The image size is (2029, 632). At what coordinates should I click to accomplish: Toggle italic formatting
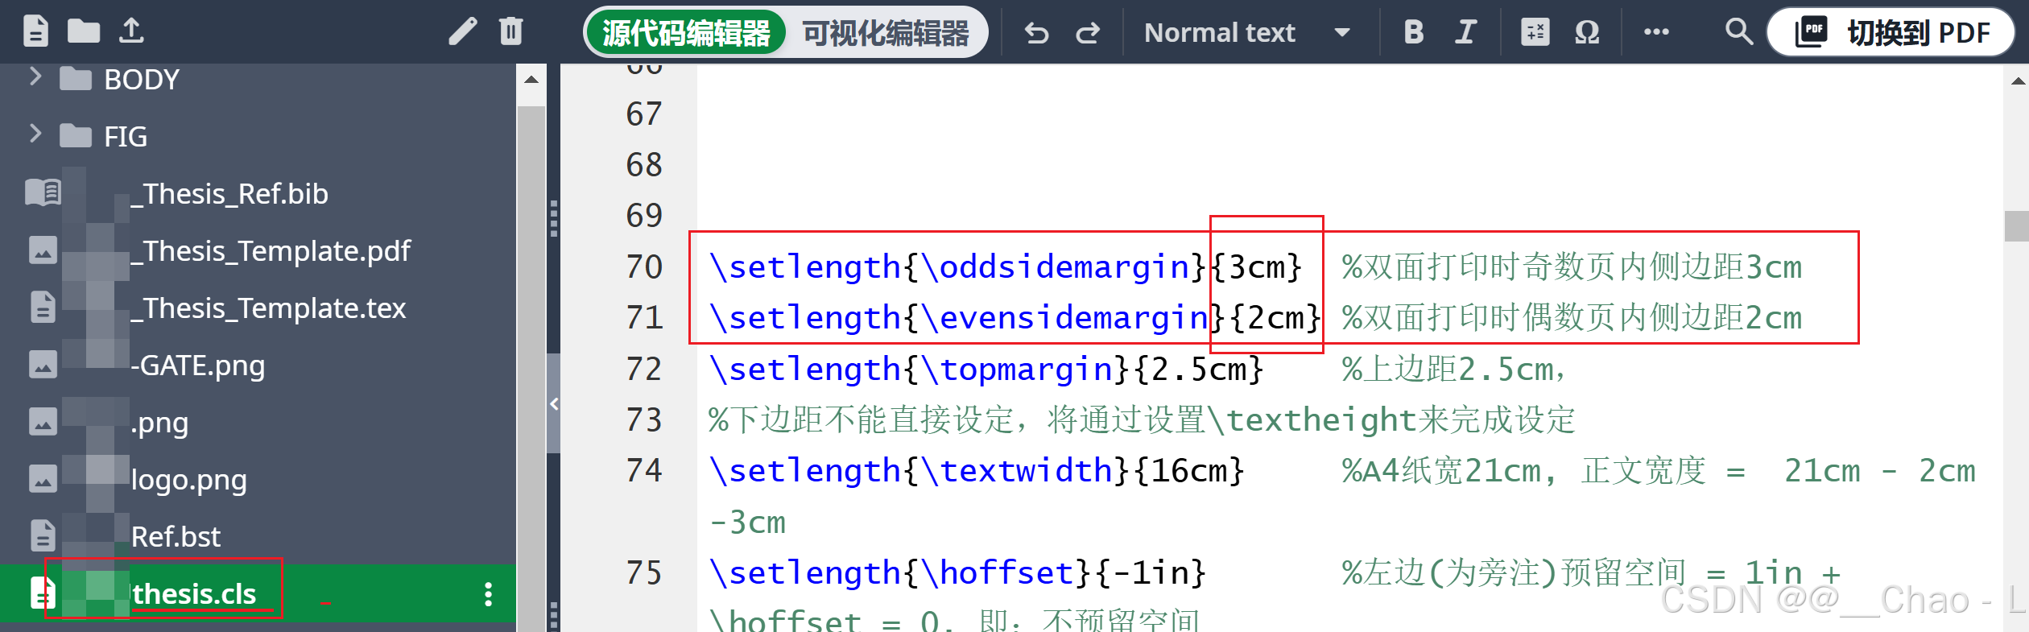[1465, 32]
